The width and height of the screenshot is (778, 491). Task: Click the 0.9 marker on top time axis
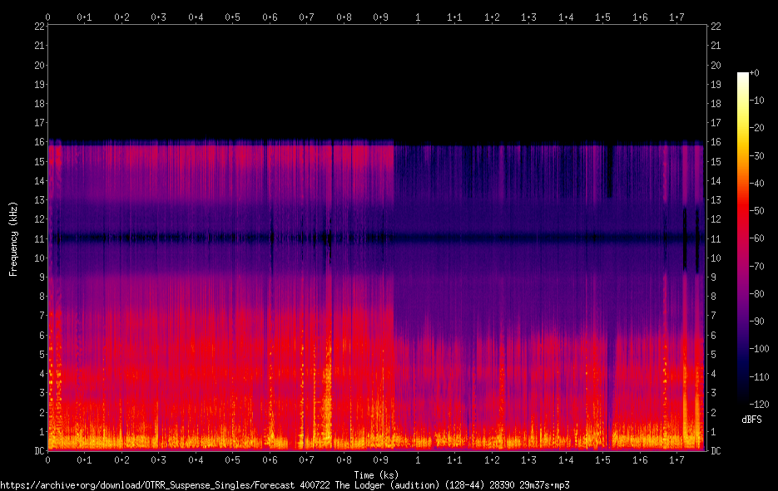[x=380, y=17]
